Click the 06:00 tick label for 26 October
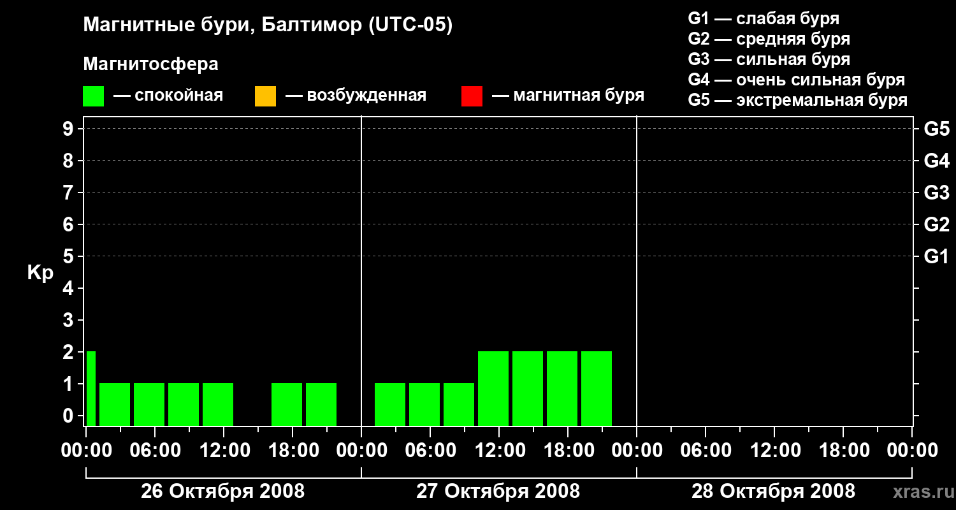The height and width of the screenshot is (510, 956). [154, 451]
